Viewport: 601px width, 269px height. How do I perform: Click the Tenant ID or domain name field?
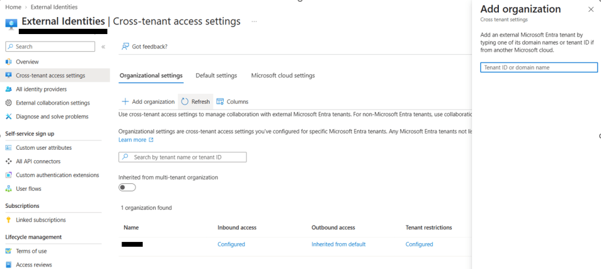(539, 68)
